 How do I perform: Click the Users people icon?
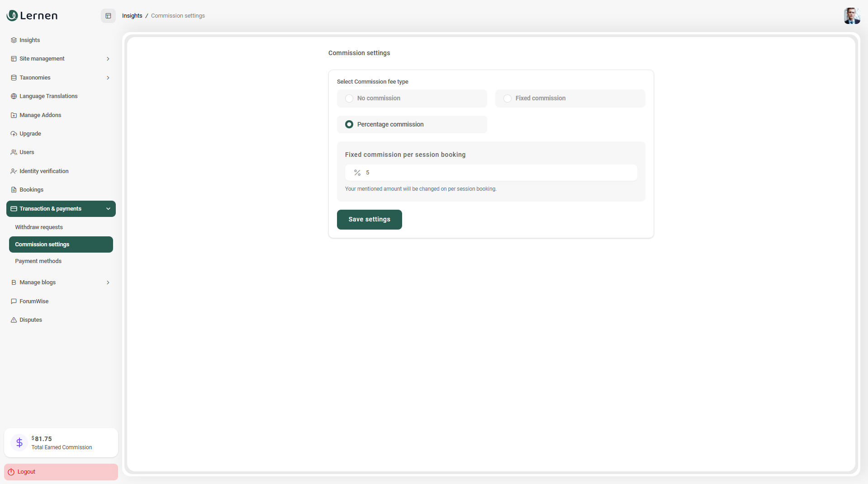(x=14, y=152)
